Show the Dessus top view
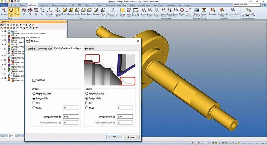 click(x=89, y=11)
